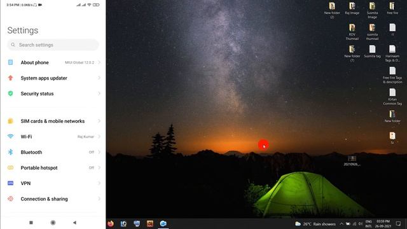Select the 20210926 video thumbnail on desktop
407x229 pixels.
[352, 161]
